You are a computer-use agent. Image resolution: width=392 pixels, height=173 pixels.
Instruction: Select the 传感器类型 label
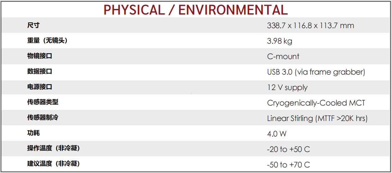coord(43,102)
